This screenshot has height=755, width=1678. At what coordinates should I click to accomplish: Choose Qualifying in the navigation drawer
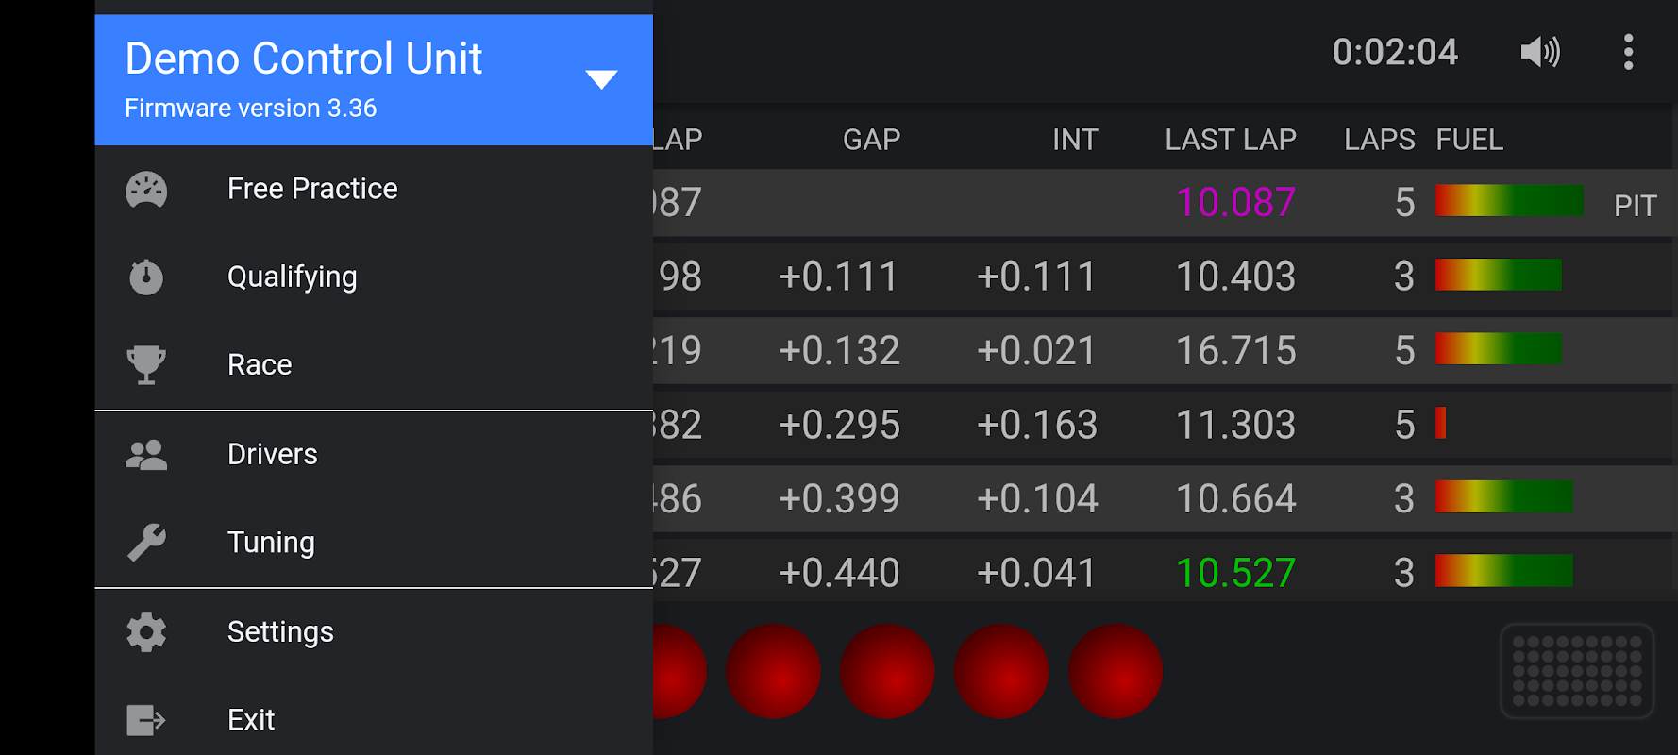point(292,277)
